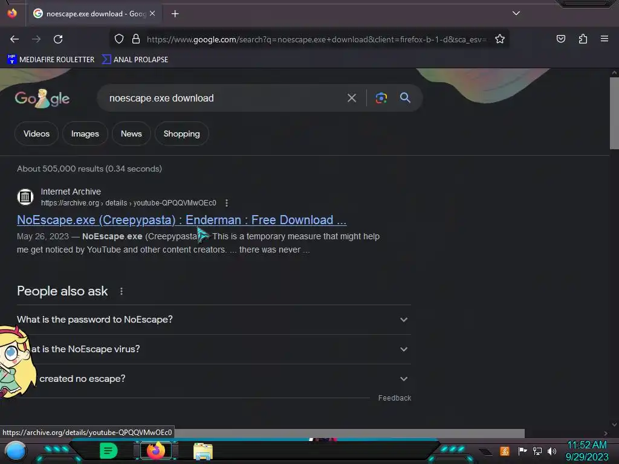Click the result snippet dated May 26, 2023
The height and width of the screenshot is (464, 619).
click(198, 243)
